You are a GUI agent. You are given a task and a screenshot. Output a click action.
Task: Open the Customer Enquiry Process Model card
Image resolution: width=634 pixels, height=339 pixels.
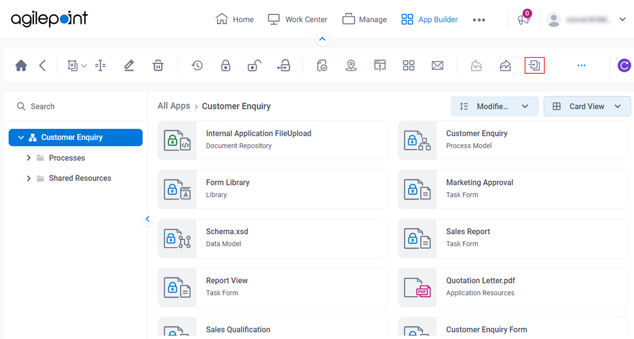coord(513,140)
